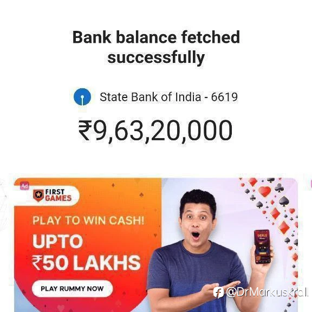Click the First Games shield logo
The width and height of the screenshot is (312, 312).
[38, 196]
